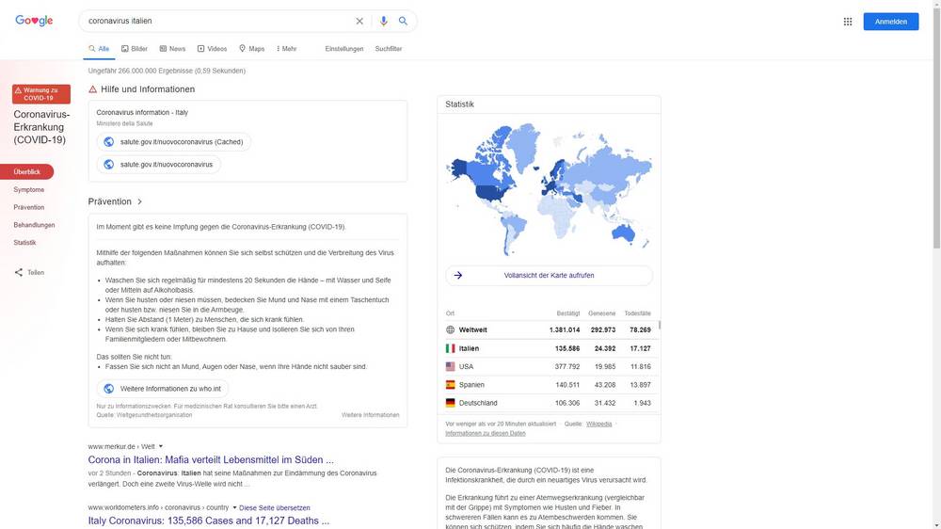The image size is (941, 529).
Task: Click the Google logo
Action: point(34,21)
